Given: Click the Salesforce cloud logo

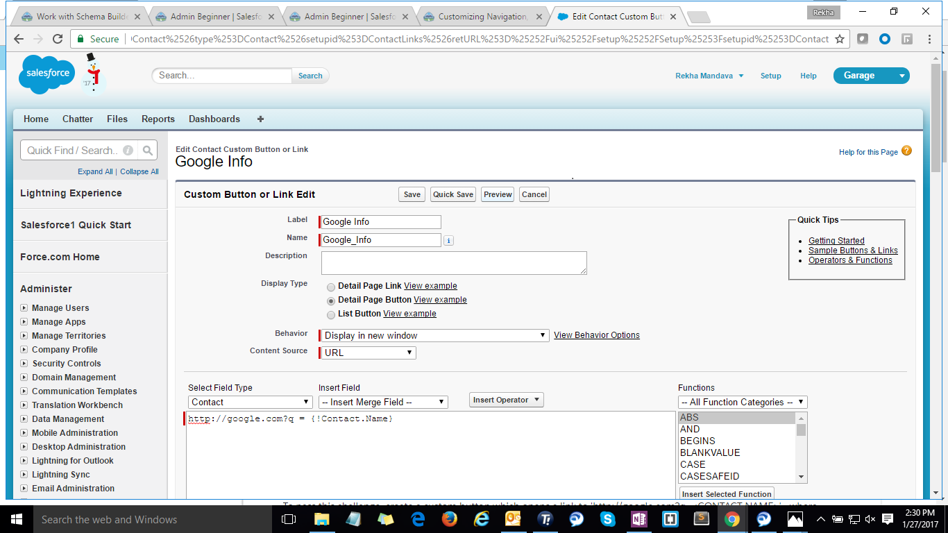Looking at the screenshot, I should pyautogui.click(x=47, y=74).
